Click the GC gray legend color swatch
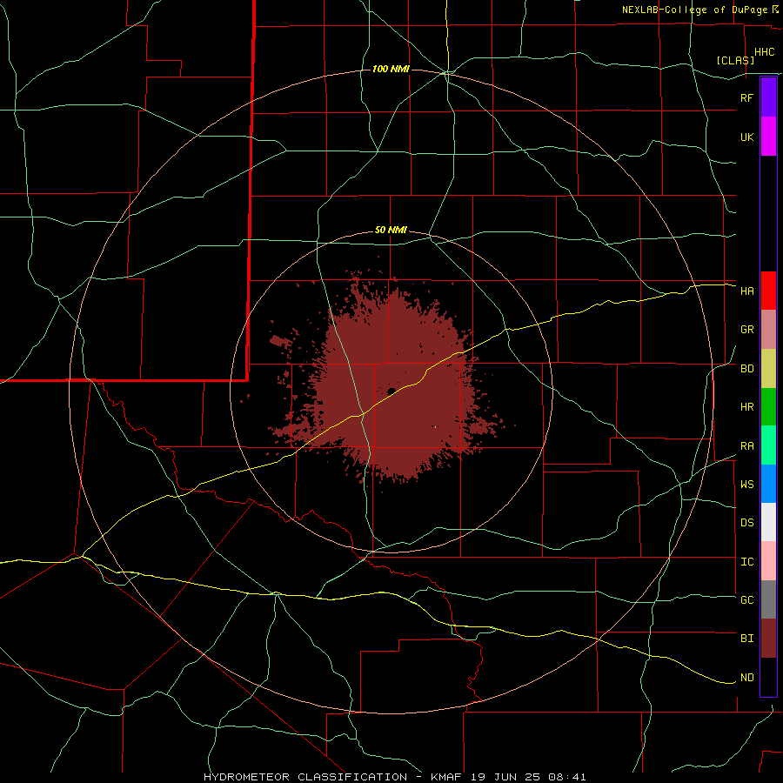 [x=768, y=599]
